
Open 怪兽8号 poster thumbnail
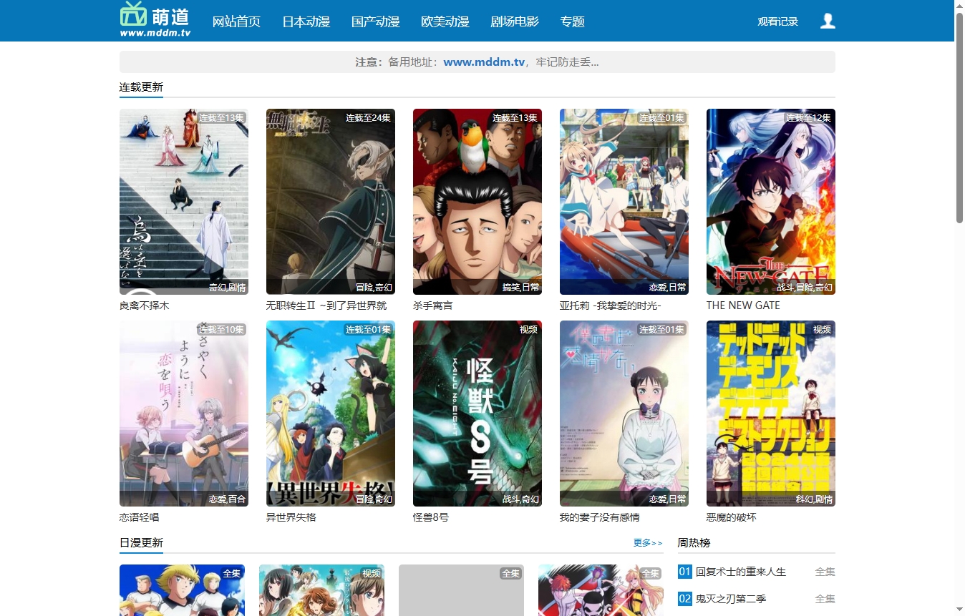click(x=477, y=414)
